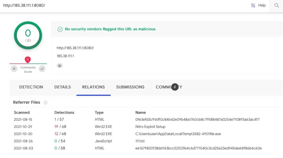Select the Relations tab
Image resolution: width=283 pixels, height=158 pixels.
click(x=93, y=87)
